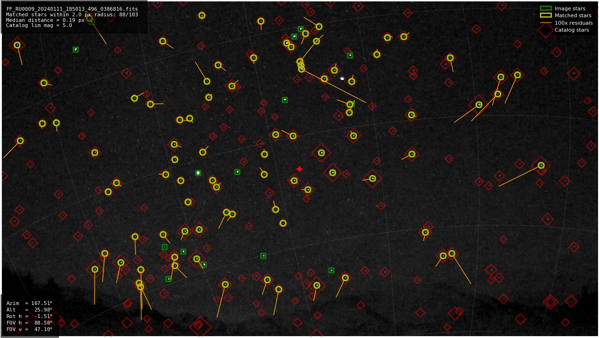Click the green Image stars legend swatch
The width and height of the screenshot is (599, 338).
pos(545,8)
